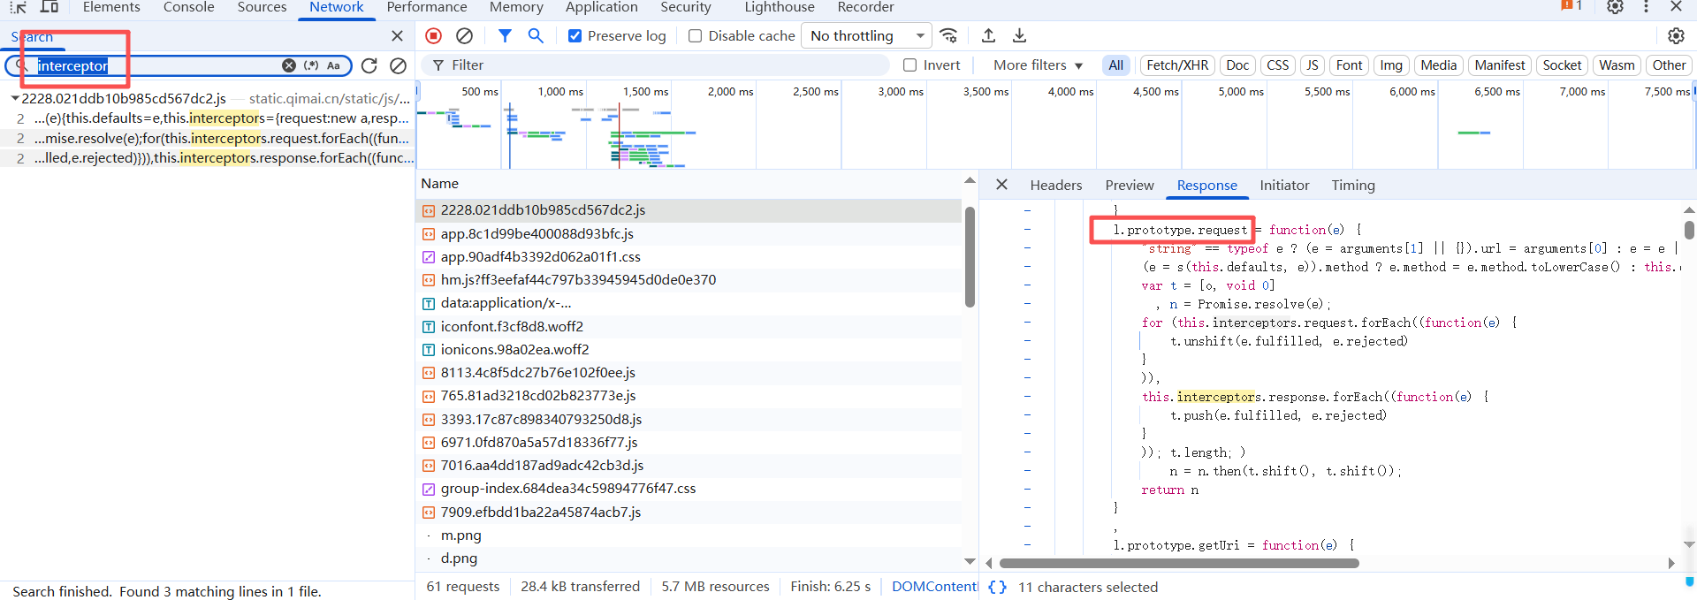Stop recording network log

(433, 35)
